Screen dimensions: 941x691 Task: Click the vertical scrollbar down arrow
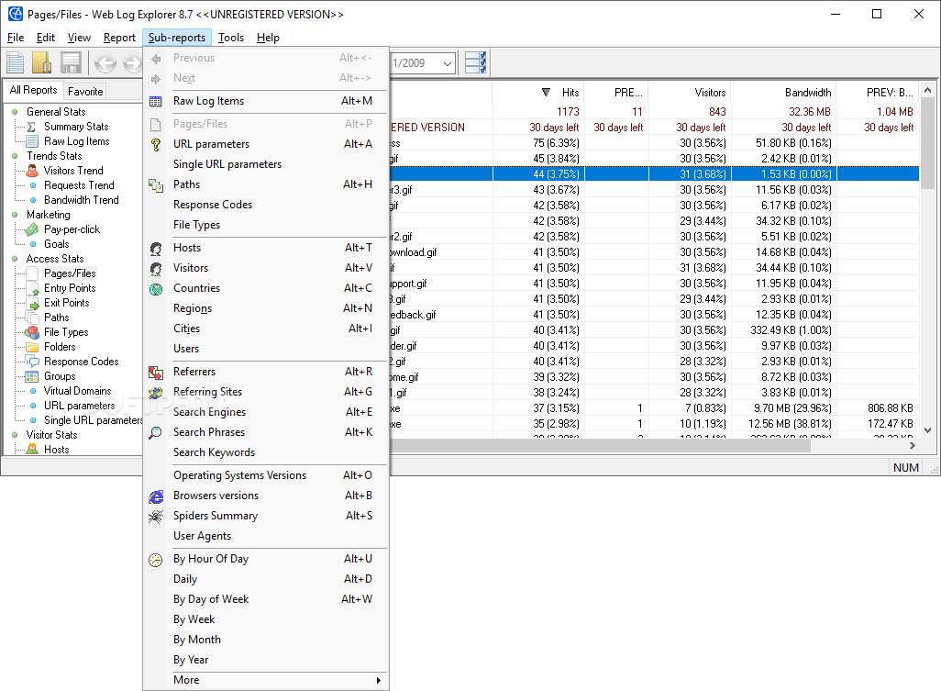point(927,429)
